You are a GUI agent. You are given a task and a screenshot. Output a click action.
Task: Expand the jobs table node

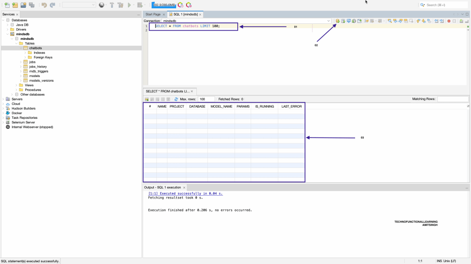pos(21,62)
